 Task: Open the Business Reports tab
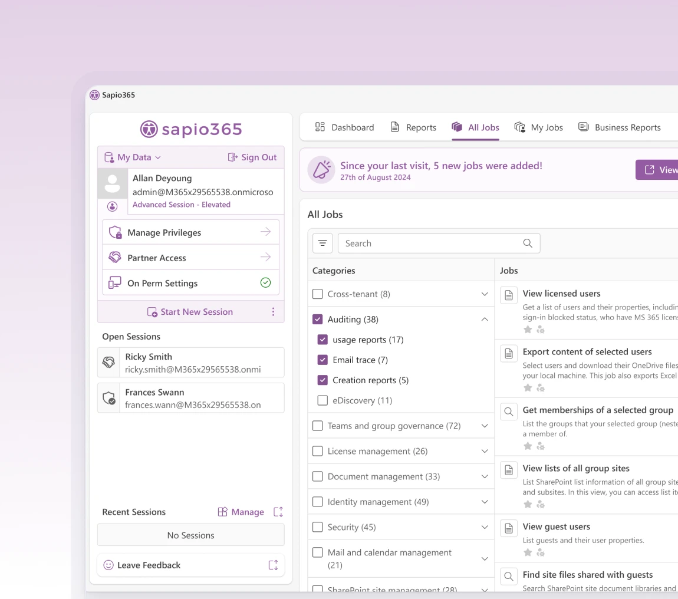620,127
